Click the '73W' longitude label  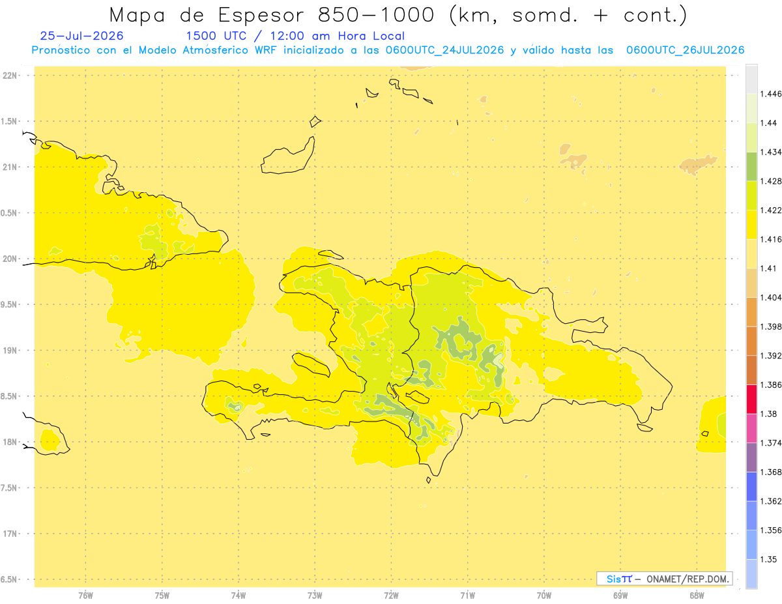(x=315, y=596)
